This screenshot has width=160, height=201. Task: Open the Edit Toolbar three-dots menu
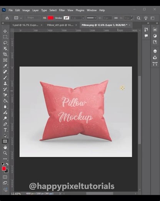[x=5, y=159]
